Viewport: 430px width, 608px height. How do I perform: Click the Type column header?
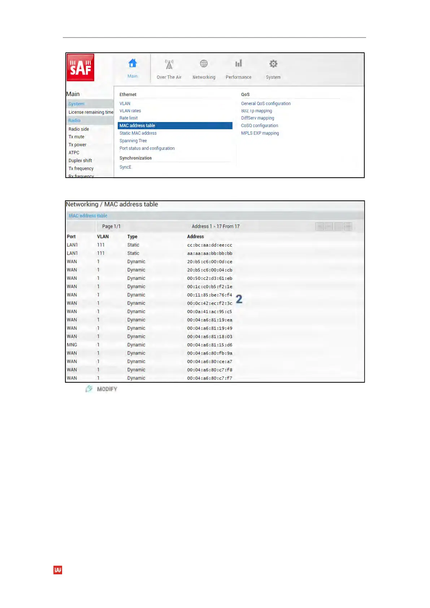[132, 236]
